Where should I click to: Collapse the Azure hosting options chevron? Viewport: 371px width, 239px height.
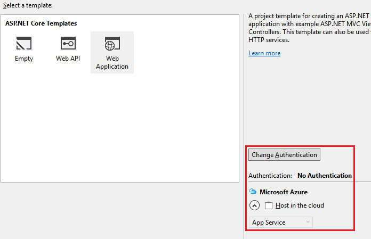254,205
